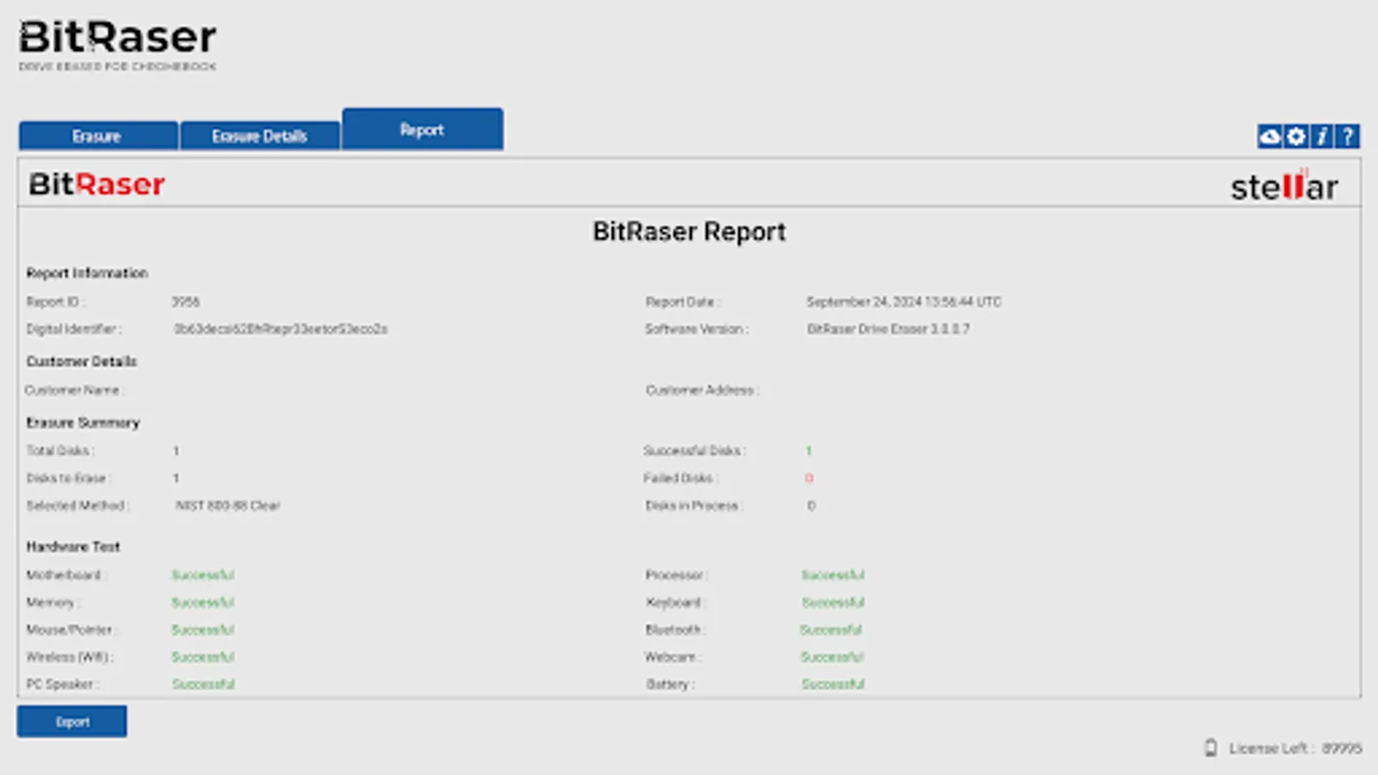Click the Failed Disks count value
The width and height of the screenshot is (1378, 775).
(810, 478)
